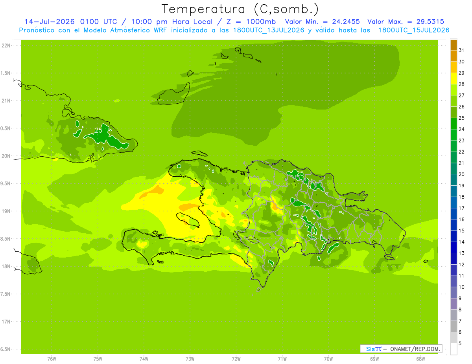Click the '71W' longitude label
This screenshot has width=472, height=364.
tap(282, 359)
